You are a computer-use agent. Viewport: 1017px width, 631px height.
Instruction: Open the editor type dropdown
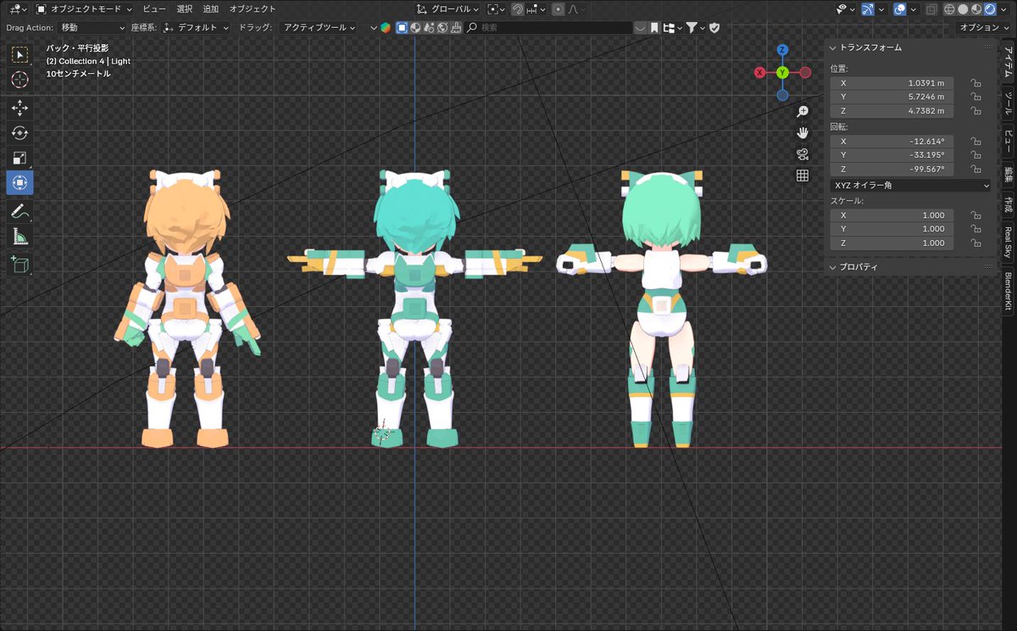click(x=17, y=9)
